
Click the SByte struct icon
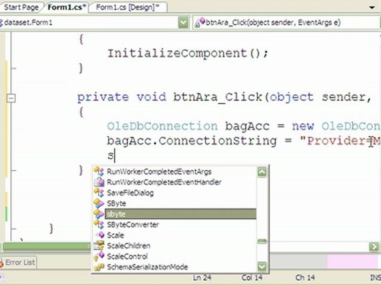(99, 203)
